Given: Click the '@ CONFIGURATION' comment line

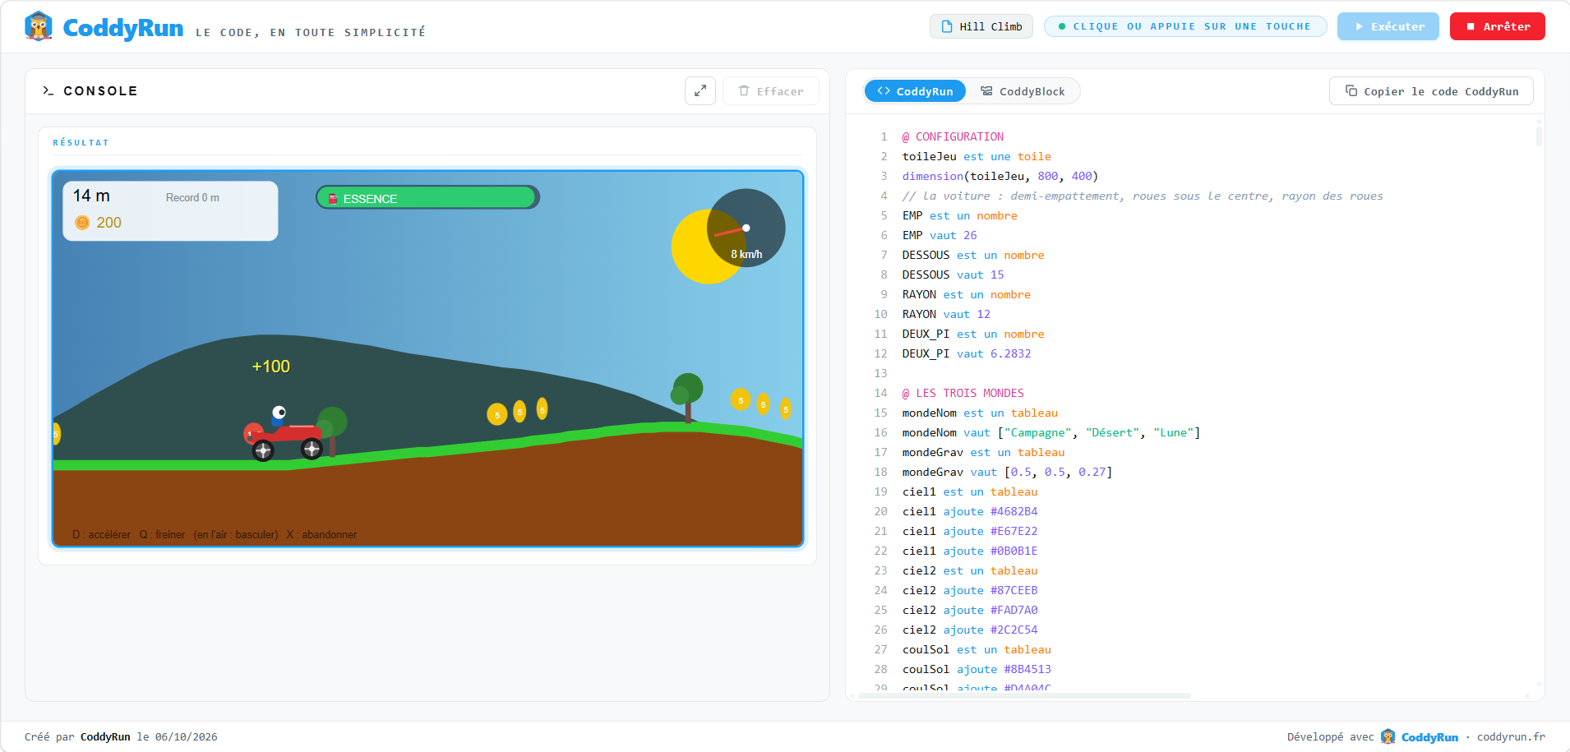Looking at the screenshot, I should [x=953, y=136].
